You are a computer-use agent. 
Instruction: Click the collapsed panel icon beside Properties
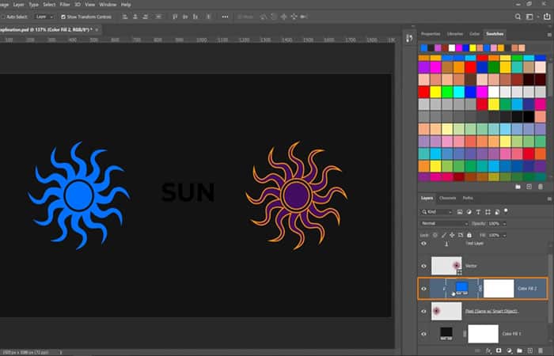tap(409, 37)
